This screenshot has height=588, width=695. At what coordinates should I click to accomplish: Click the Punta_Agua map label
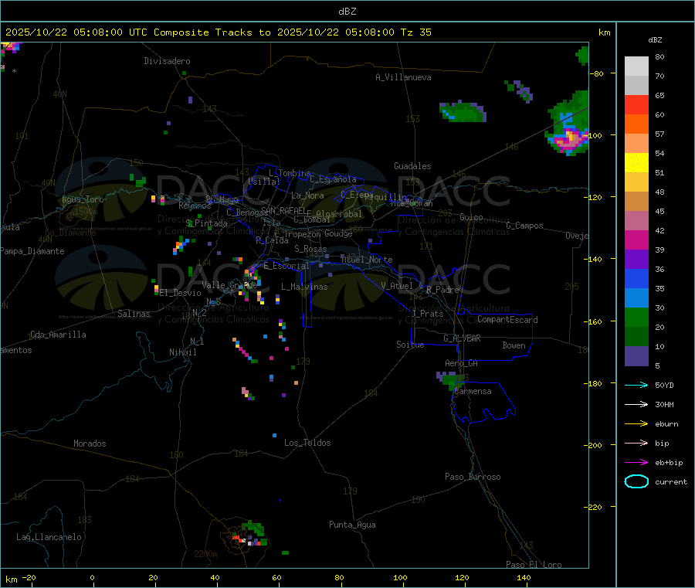coord(352,525)
